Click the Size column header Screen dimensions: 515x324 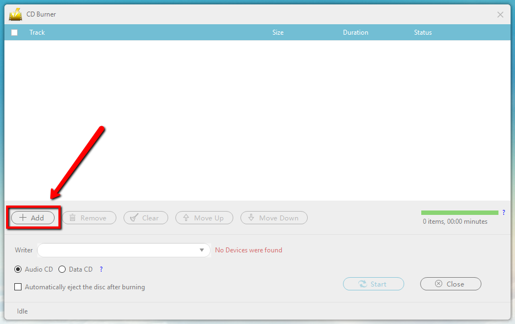(x=278, y=33)
